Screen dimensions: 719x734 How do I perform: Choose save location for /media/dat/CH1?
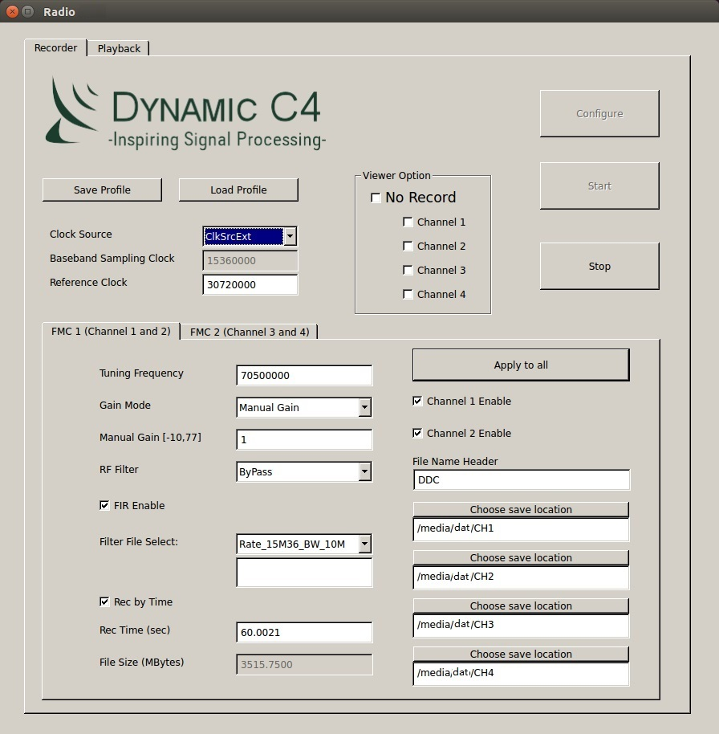point(521,510)
